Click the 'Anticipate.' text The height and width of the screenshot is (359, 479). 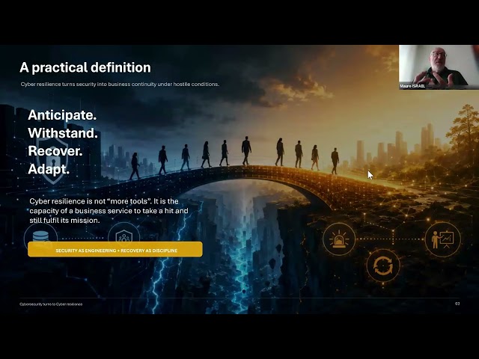point(62,115)
